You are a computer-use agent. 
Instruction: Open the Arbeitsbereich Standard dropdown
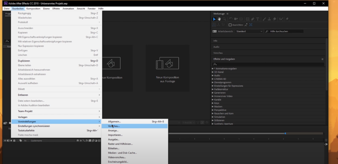click(249, 31)
